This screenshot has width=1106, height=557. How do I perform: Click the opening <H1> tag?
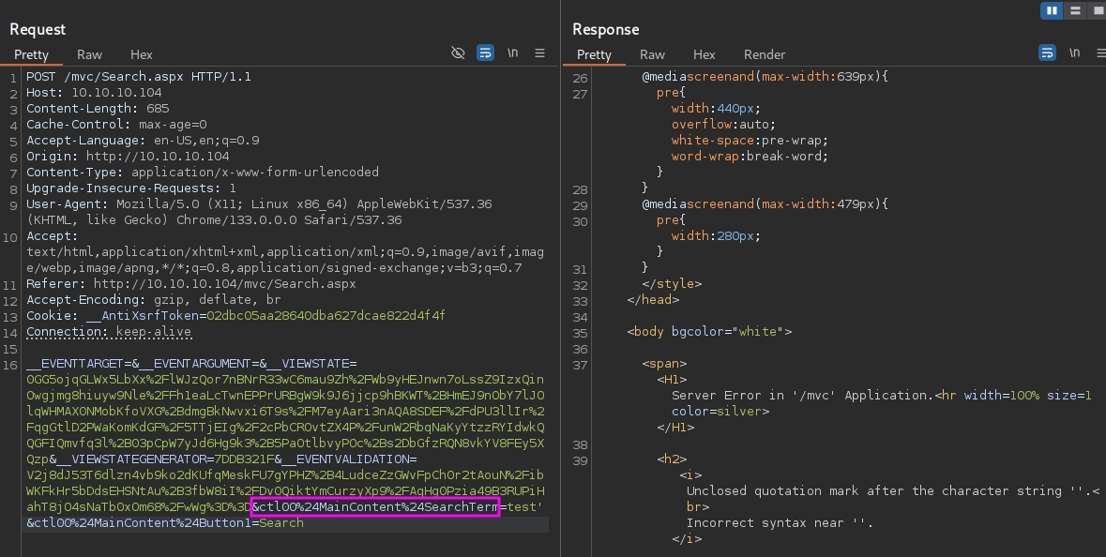point(672,380)
